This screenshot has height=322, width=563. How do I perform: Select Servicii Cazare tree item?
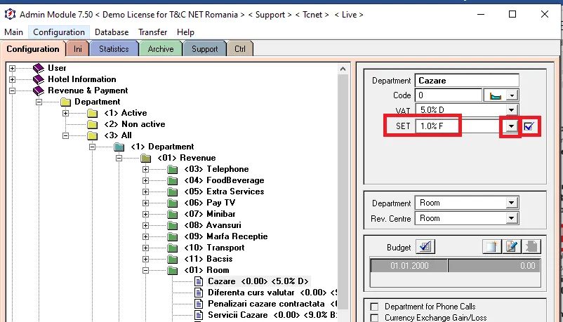[x=272, y=315]
